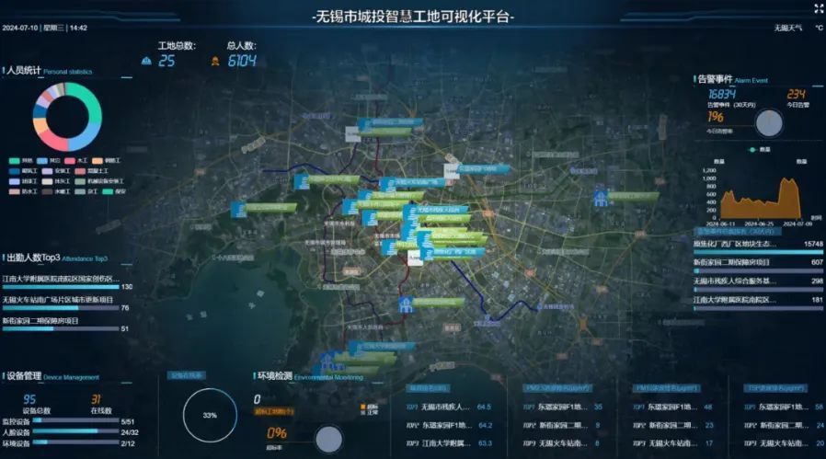
Task: Click the orange 196 alarm value
Action: click(x=716, y=117)
